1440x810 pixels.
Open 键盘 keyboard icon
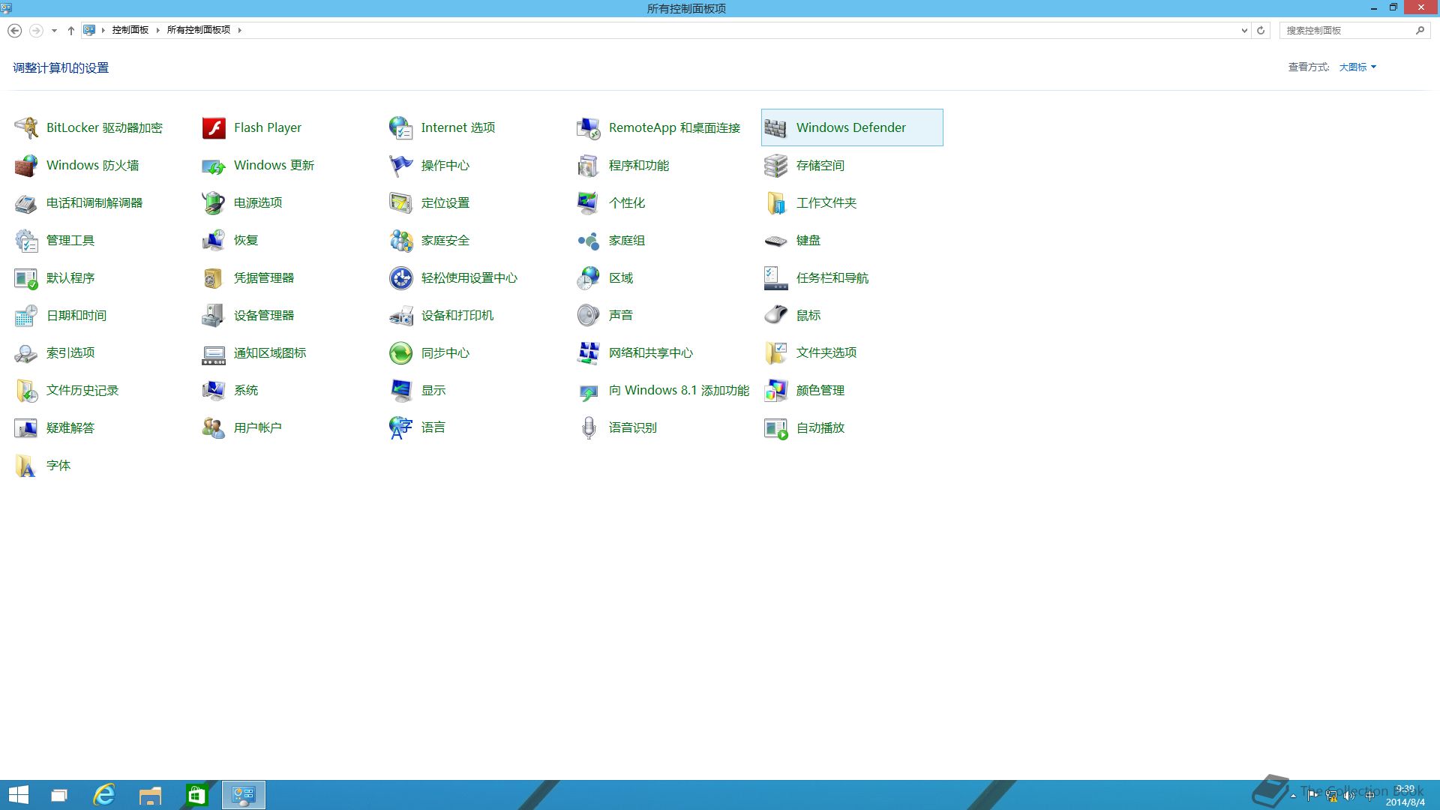tap(776, 240)
